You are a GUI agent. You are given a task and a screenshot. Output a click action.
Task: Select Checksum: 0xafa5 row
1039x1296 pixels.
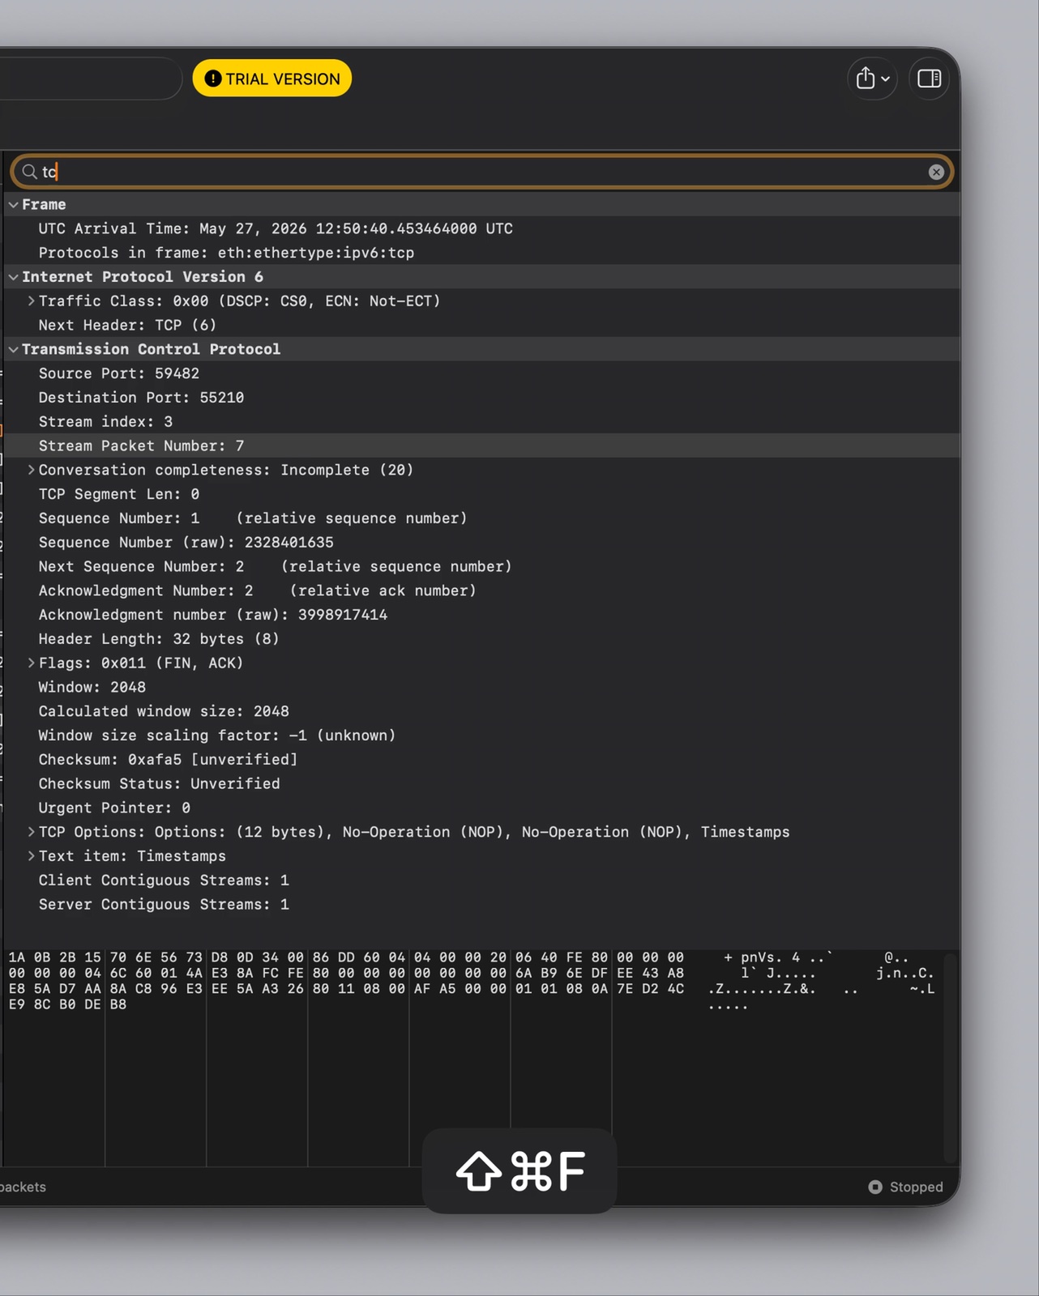(482, 760)
